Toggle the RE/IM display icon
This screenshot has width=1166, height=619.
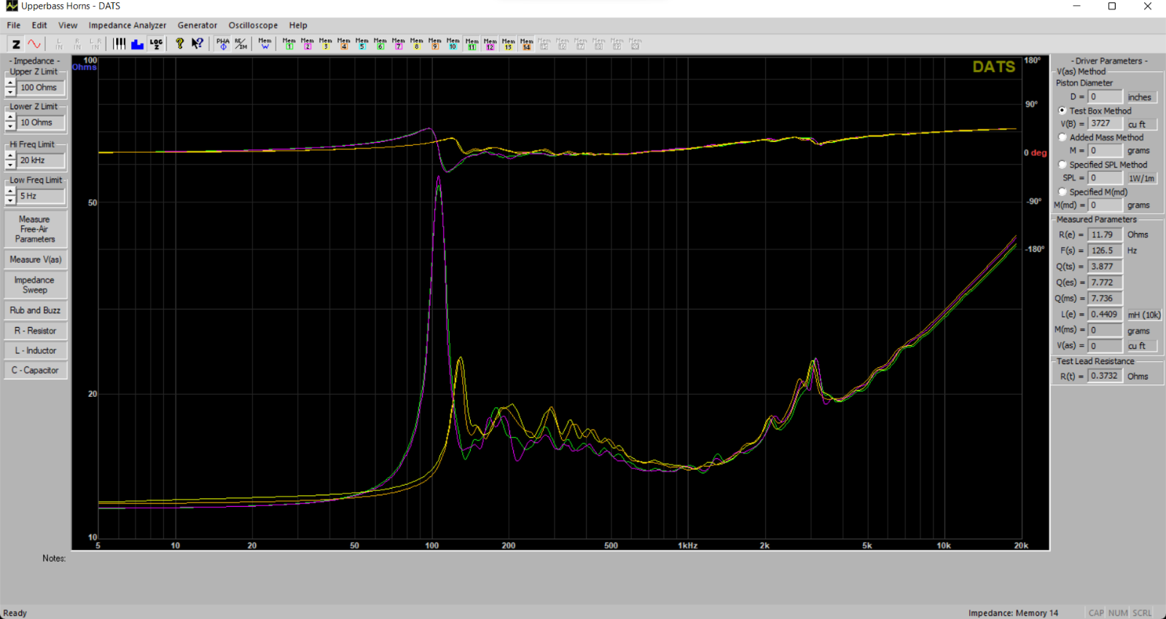click(240, 44)
